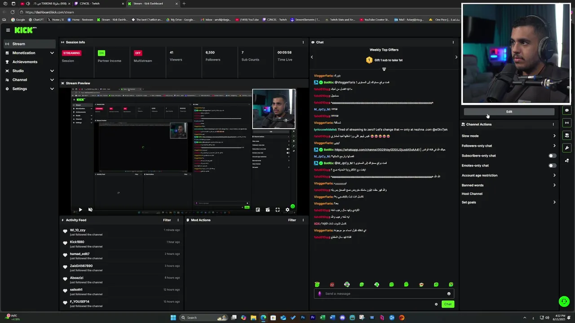The image size is (575, 323).
Task: Unmute the stream preview audio
Action: 90,210
